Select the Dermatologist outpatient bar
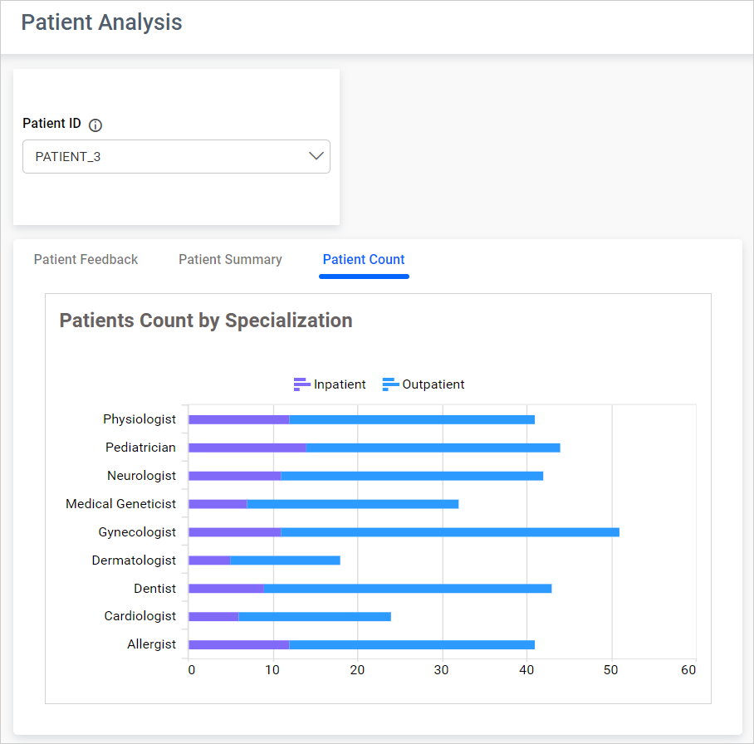 (285, 560)
